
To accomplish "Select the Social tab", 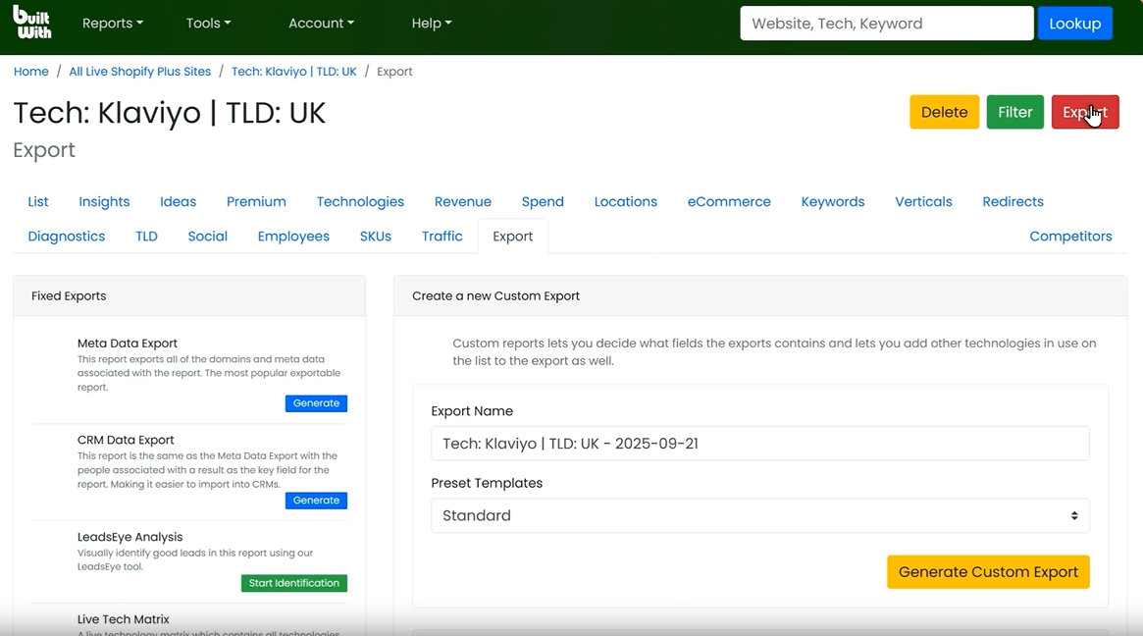I will tap(208, 237).
